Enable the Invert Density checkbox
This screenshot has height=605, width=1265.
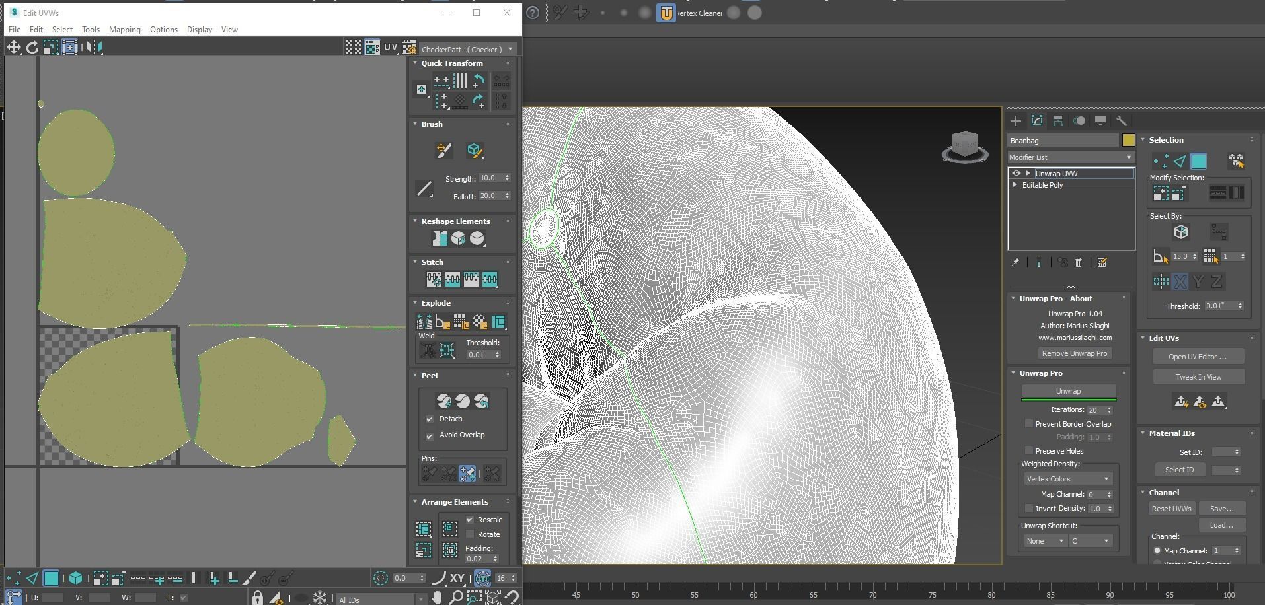click(x=1028, y=509)
